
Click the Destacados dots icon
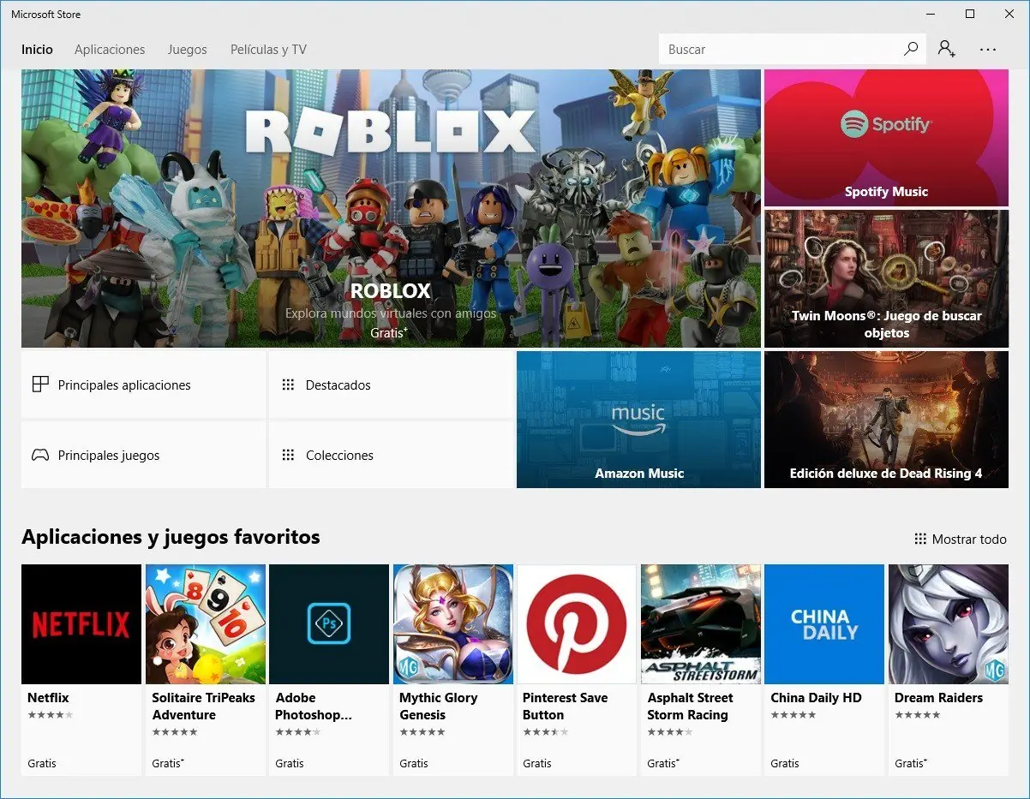tap(288, 385)
